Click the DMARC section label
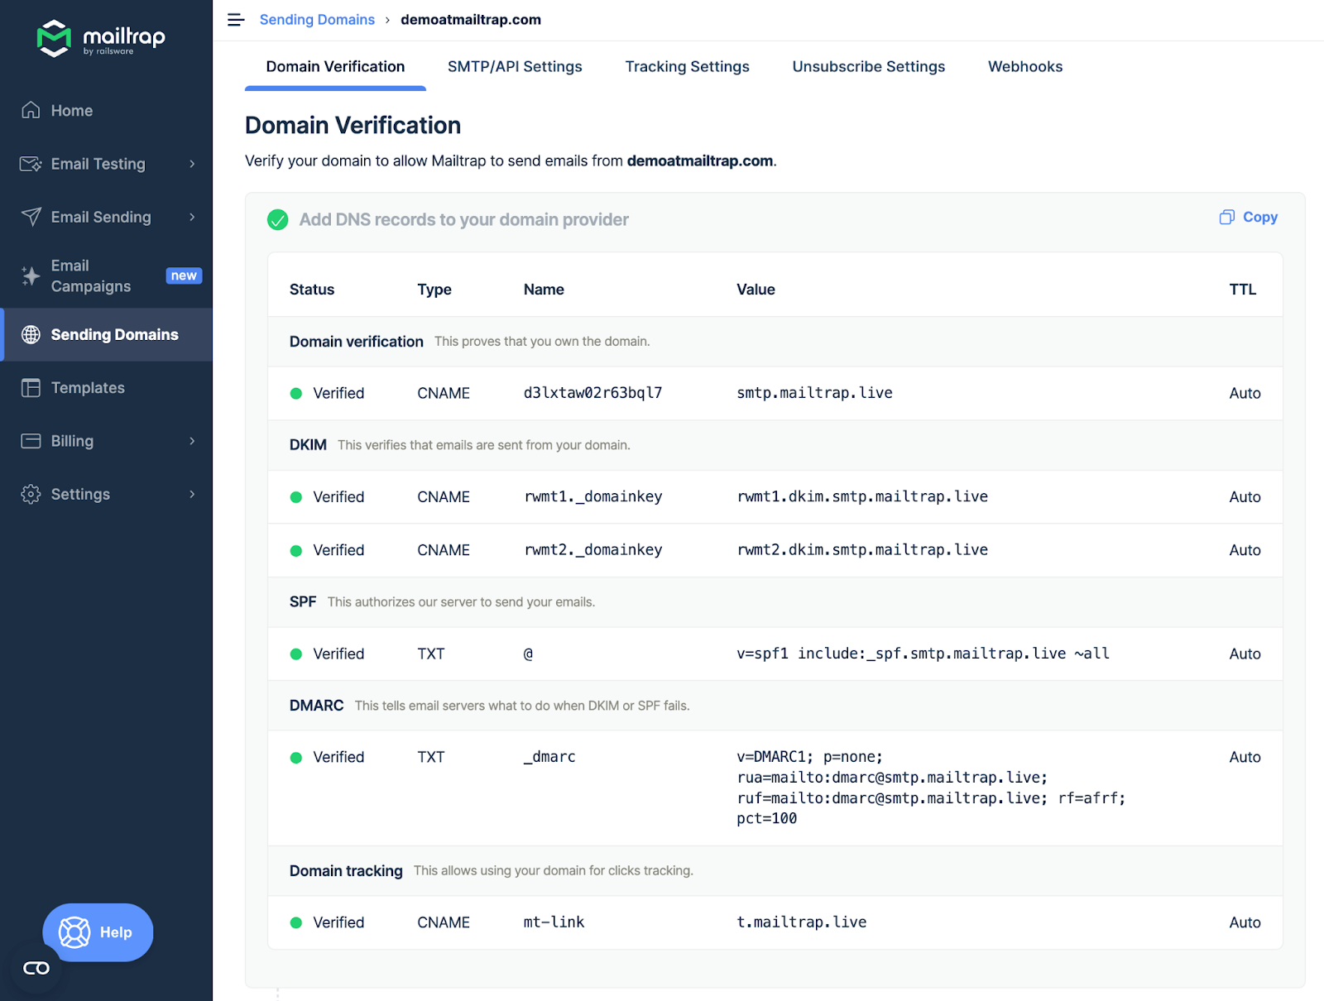Screen dimensions: 1324x1001 click(x=316, y=706)
